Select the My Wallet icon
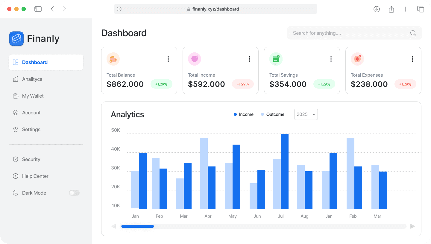This screenshot has height=244, width=431. pos(16,96)
